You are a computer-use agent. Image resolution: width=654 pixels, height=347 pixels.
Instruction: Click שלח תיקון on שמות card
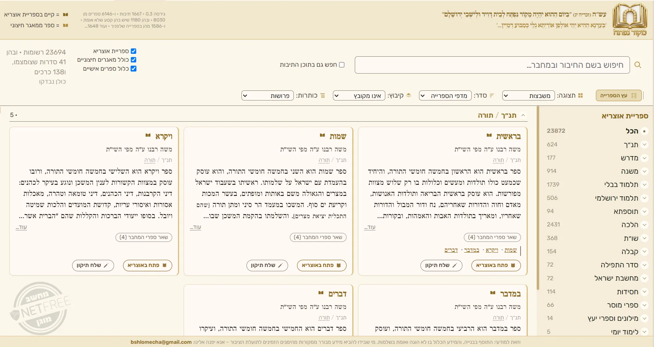point(267,265)
